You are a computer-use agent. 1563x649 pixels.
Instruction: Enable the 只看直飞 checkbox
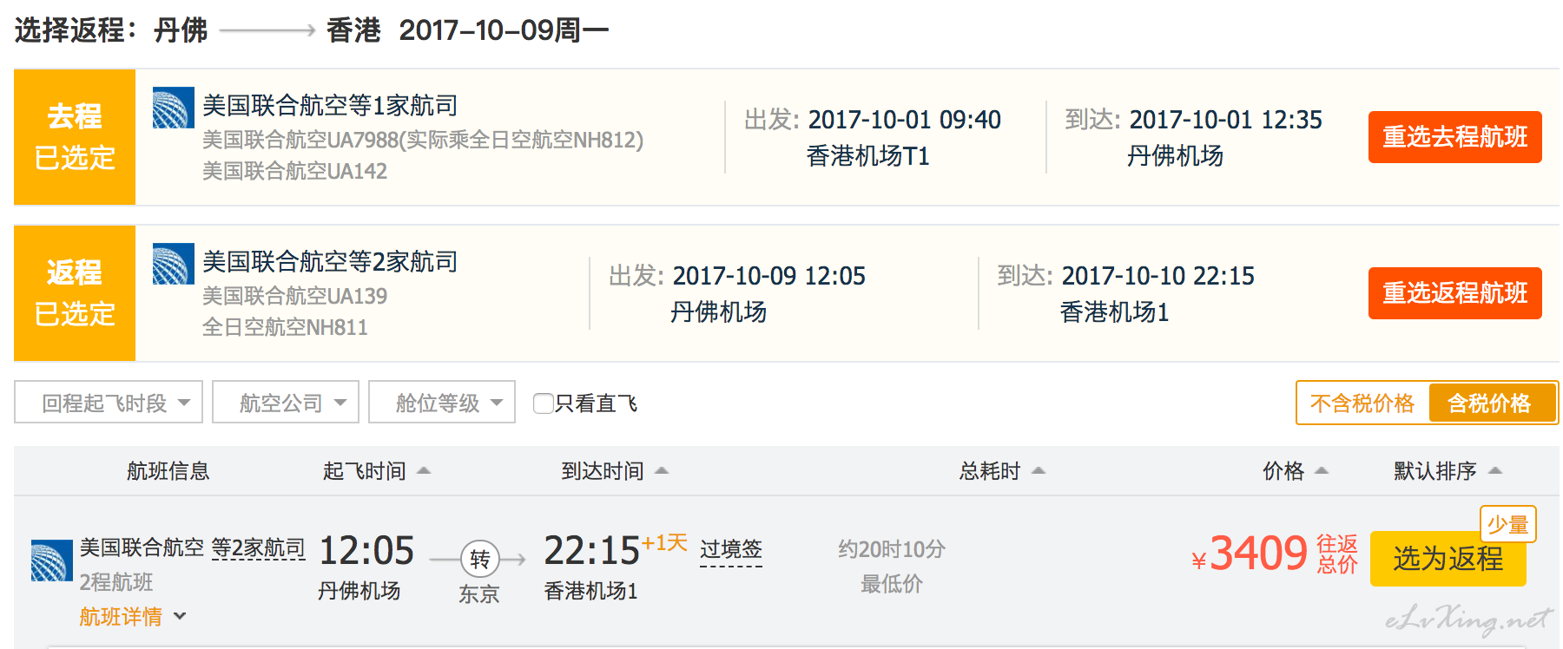click(544, 403)
